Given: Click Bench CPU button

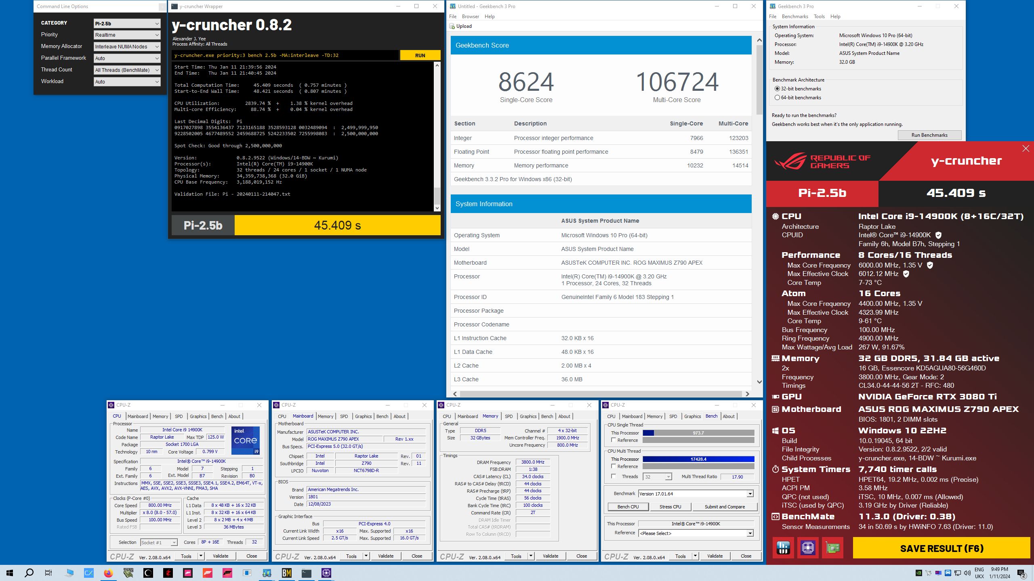Looking at the screenshot, I should point(628,507).
